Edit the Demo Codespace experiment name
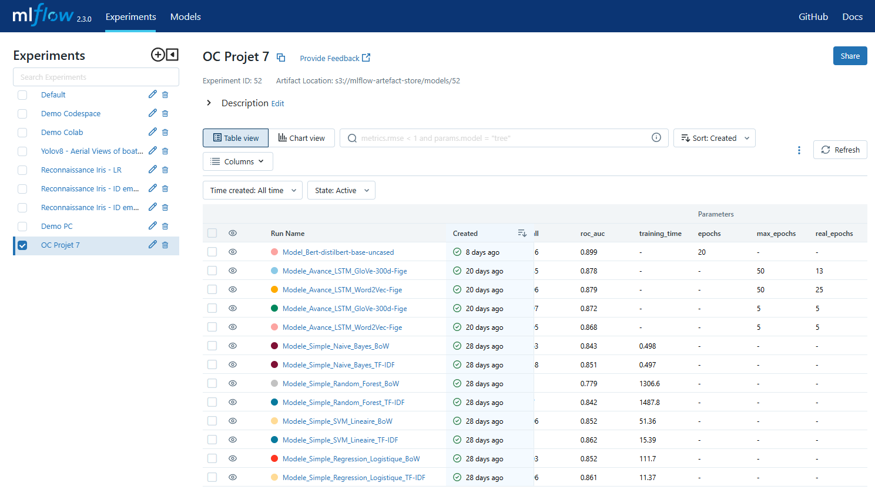875x493 pixels. (153, 113)
